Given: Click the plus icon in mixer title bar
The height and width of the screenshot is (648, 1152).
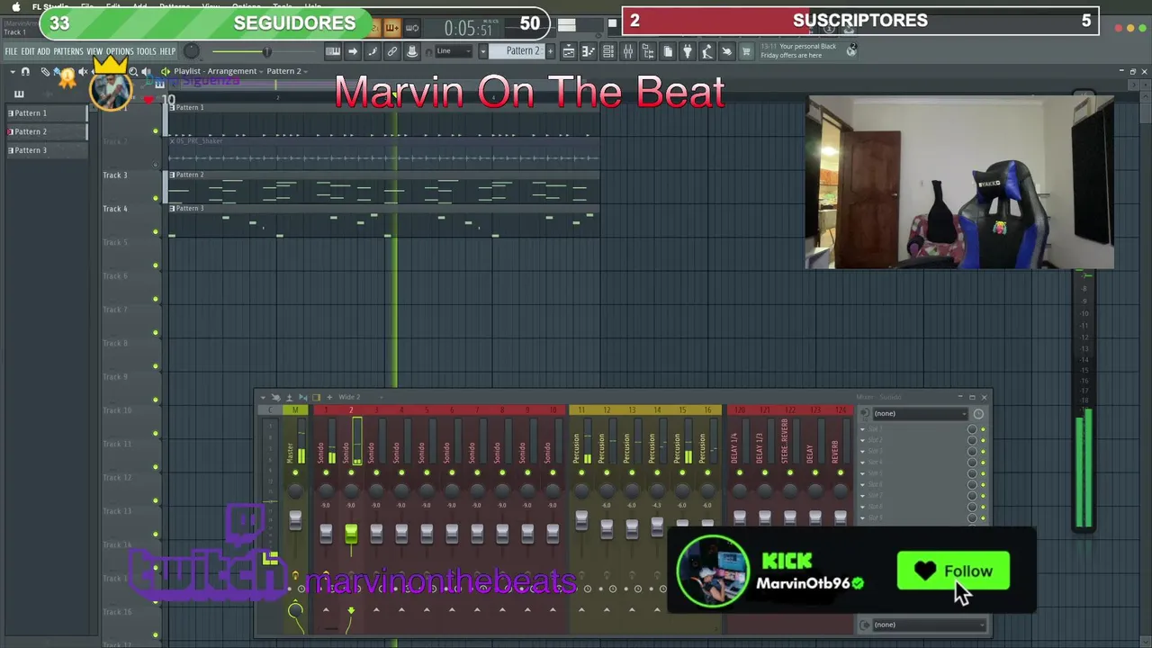Looking at the screenshot, I should pos(329,397).
